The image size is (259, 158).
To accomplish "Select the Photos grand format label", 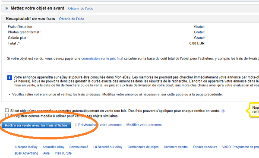I will tap(25, 32).
